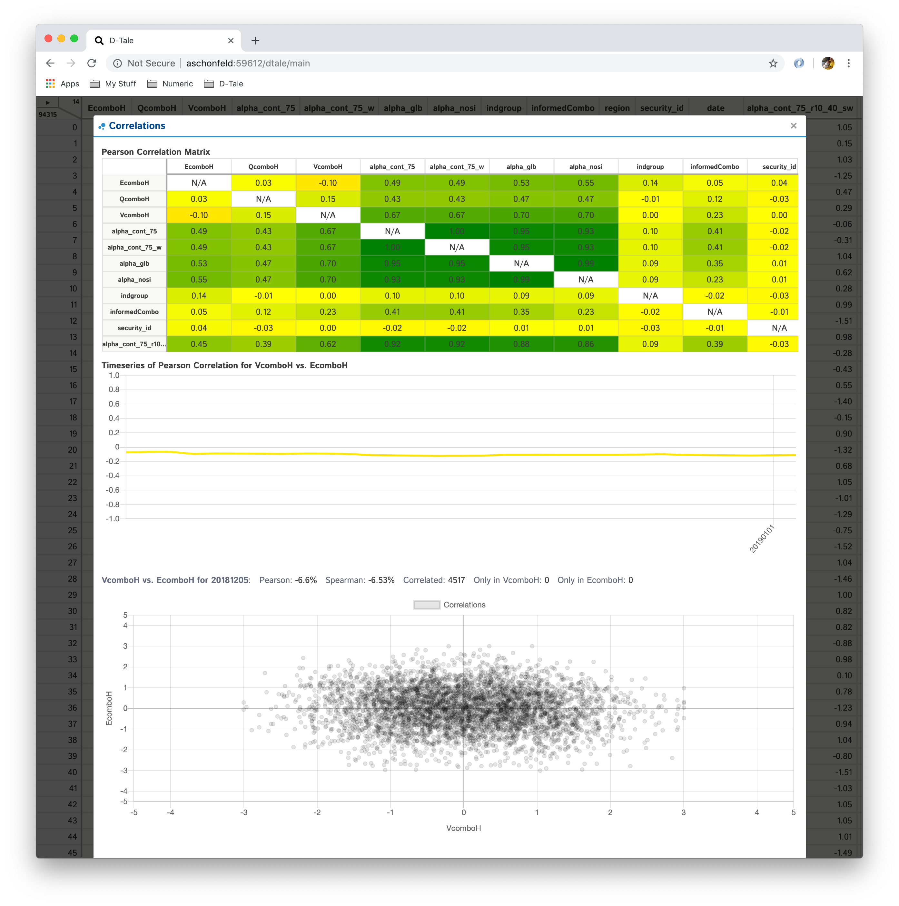Open the D-Tale bookmarks folder
Screen dimensions: 899x906
pos(224,84)
